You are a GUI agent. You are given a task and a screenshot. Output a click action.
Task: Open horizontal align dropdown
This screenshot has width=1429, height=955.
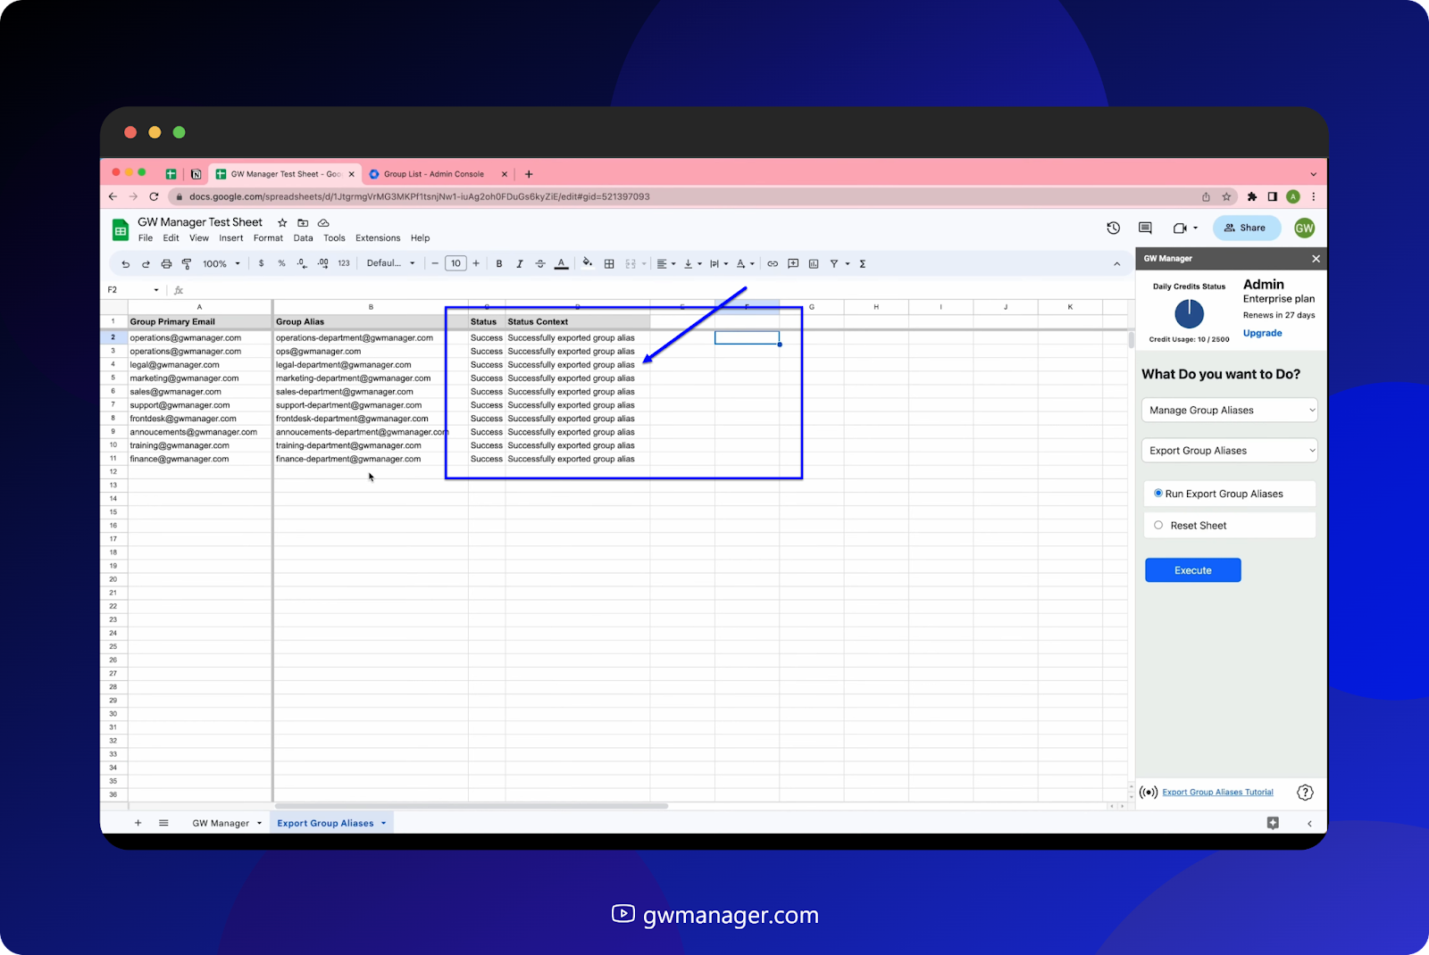(666, 264)
